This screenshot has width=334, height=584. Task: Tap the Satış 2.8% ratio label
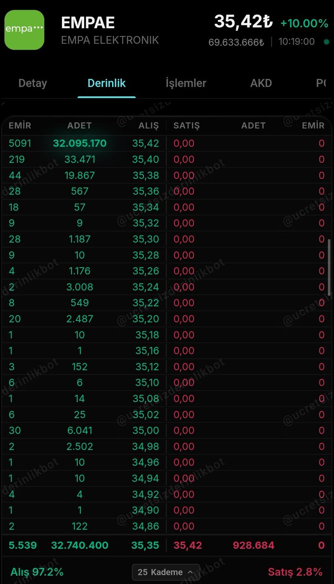click(296, 572)
